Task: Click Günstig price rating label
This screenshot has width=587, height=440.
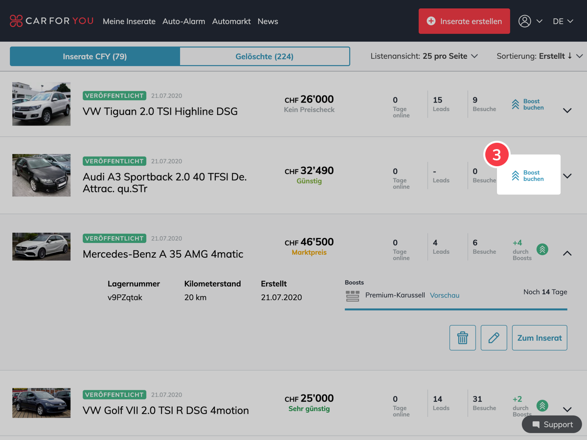Action: 309,181
